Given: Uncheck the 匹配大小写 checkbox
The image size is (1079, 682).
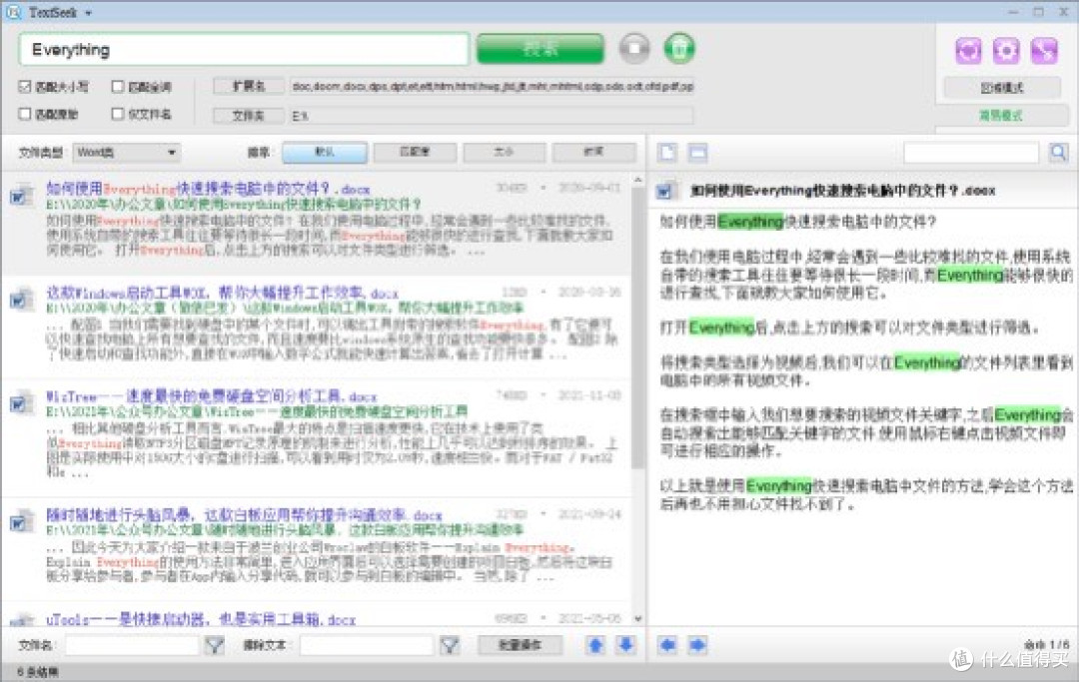Looking at the screenshot, I should point(26,87).
